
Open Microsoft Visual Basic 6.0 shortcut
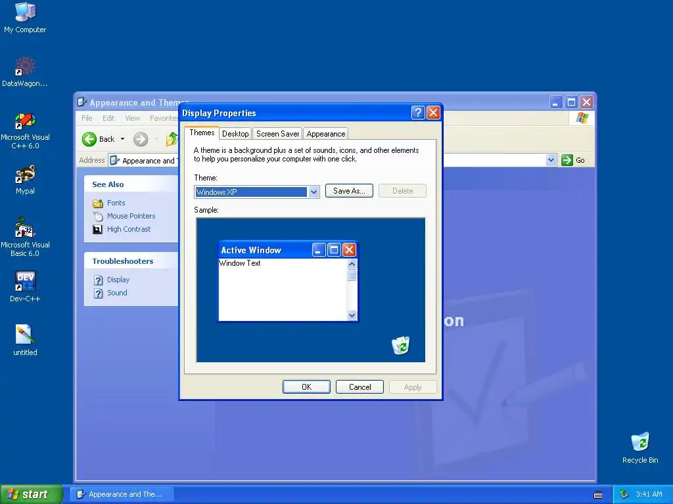click(25, 237)
